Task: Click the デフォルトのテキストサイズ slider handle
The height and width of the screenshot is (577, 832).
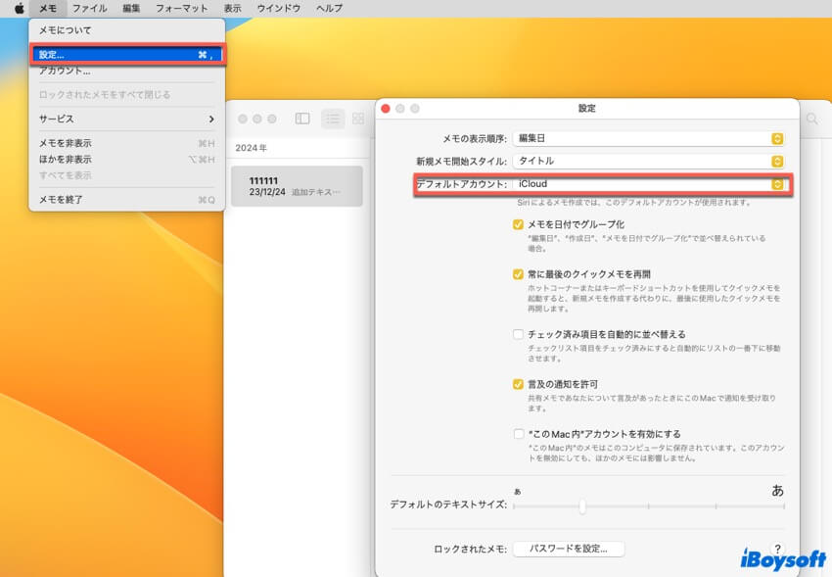Action: click(582, 505)
